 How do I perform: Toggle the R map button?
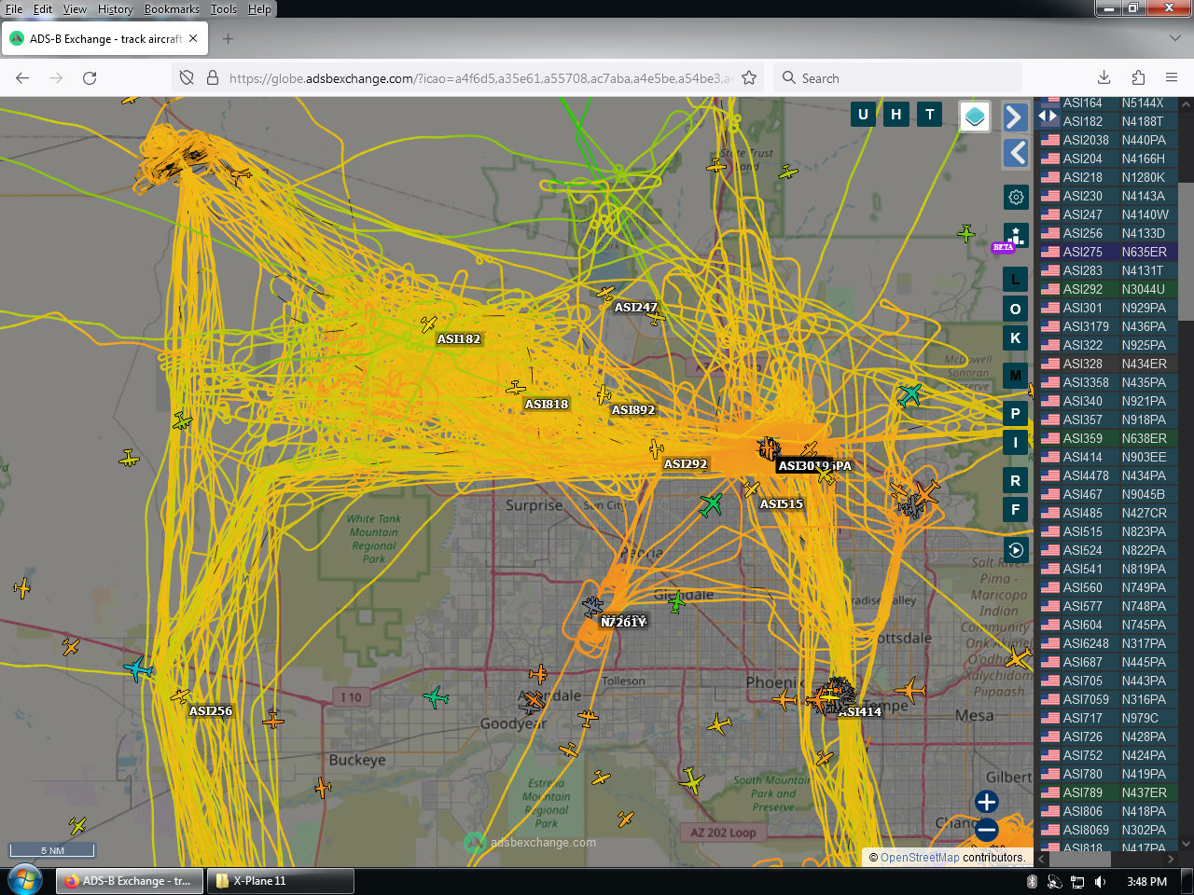(x=1016, y=480)
